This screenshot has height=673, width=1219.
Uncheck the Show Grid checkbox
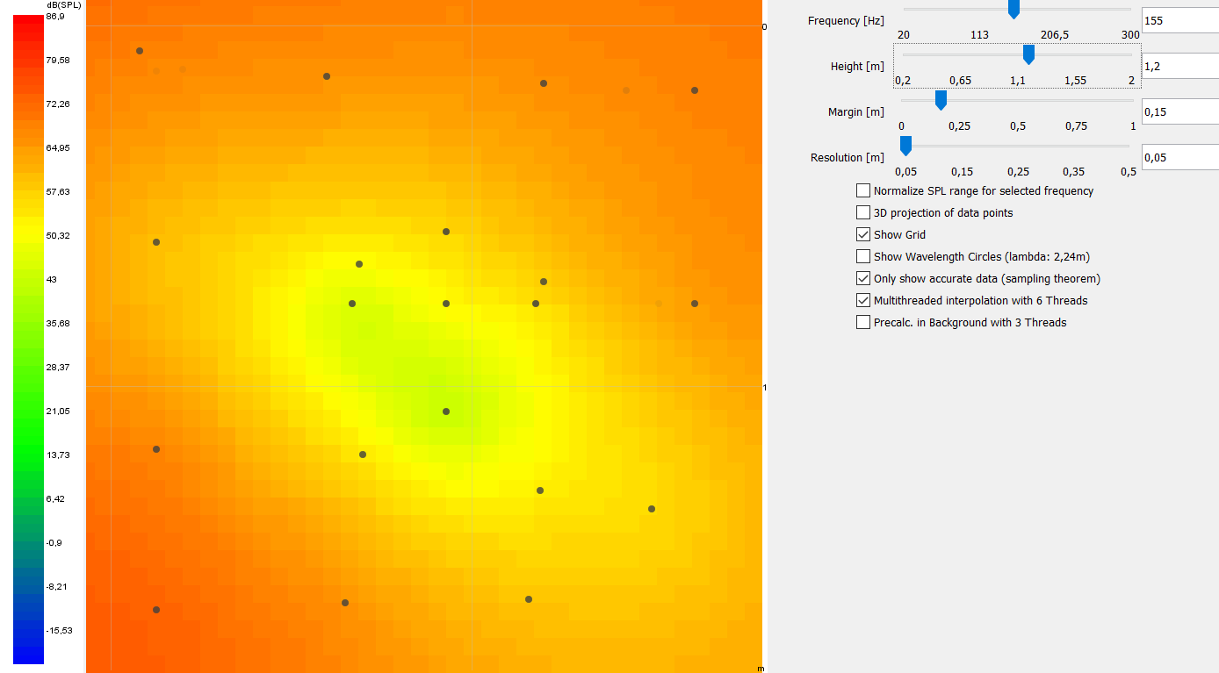click(863, 234)
